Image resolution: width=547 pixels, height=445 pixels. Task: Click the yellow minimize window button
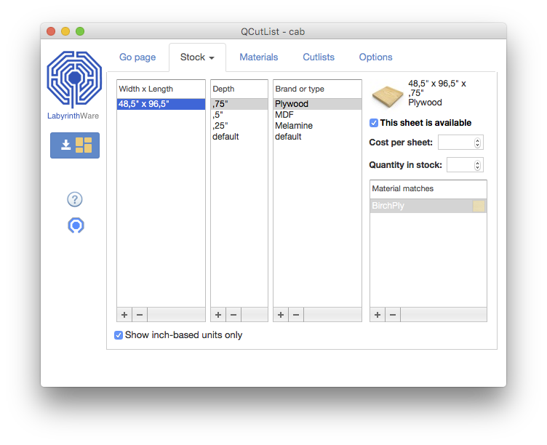65,31
